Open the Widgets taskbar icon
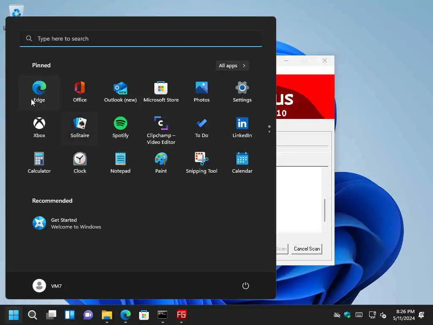The image size is (433, 325). pos(70,315)
